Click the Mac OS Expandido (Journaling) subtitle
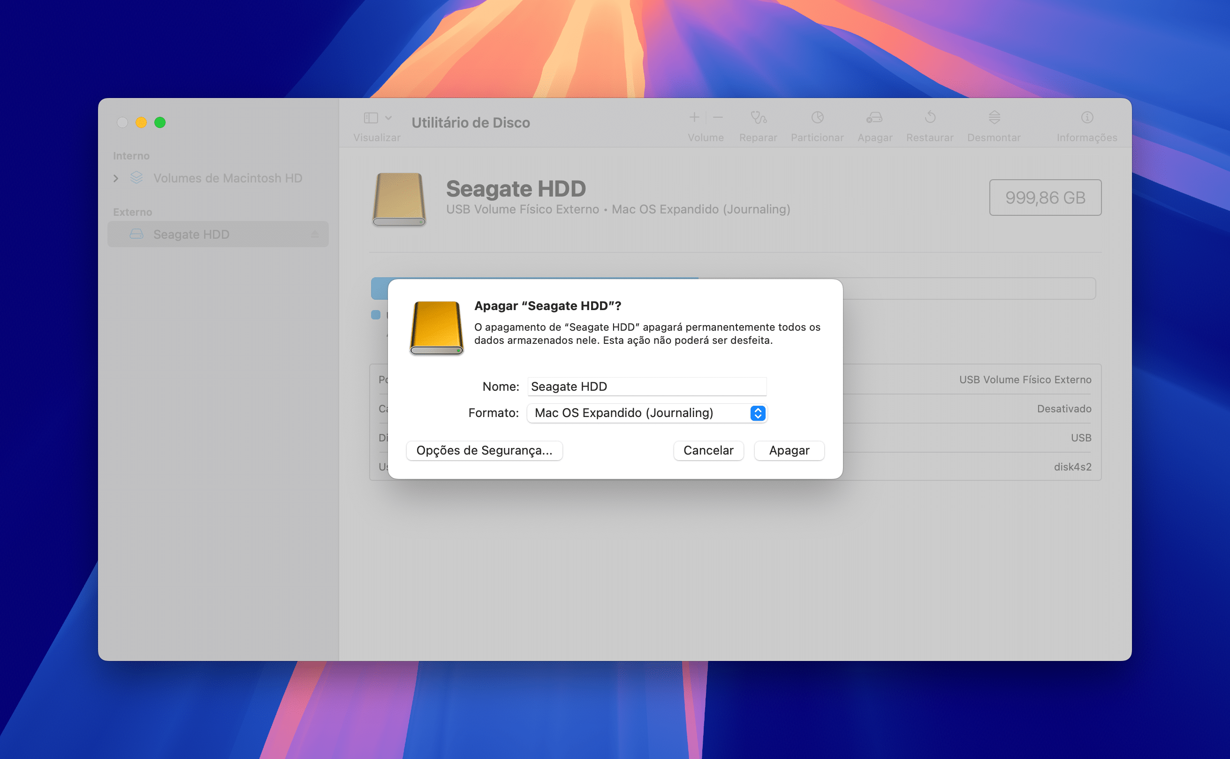1230x759 pixels. 700,209
